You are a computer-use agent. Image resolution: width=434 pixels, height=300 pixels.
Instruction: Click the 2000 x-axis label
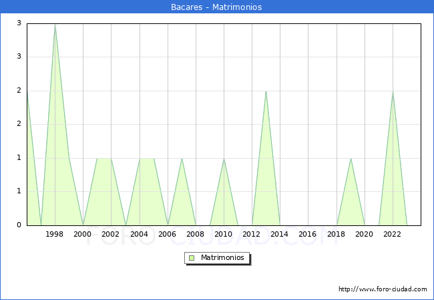point(83,234)
